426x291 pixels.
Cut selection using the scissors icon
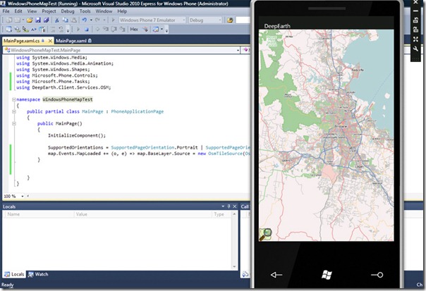coord(57,20)
